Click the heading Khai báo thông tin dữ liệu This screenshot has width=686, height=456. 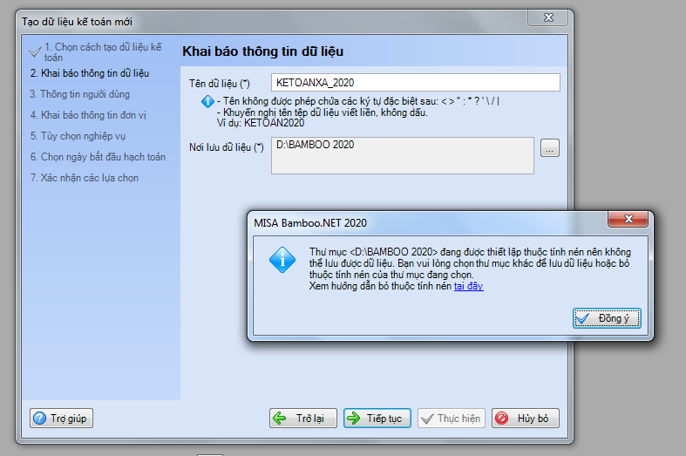tap(263, 51)
